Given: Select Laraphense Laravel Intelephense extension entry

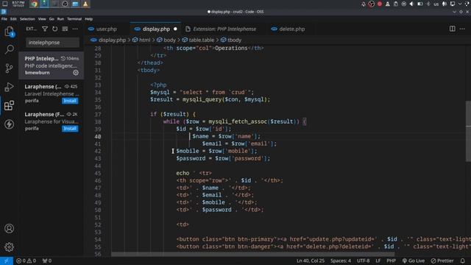Looking at the screenshot, I should 52,93.
